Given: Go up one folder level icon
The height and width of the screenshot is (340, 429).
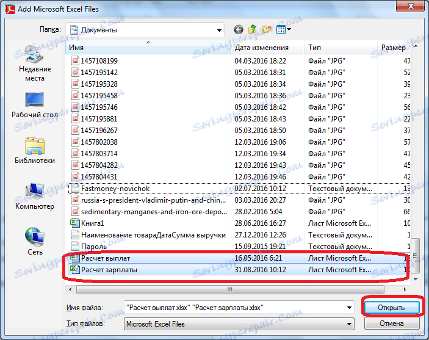Looking at the screenshot, I should (252, 29).
